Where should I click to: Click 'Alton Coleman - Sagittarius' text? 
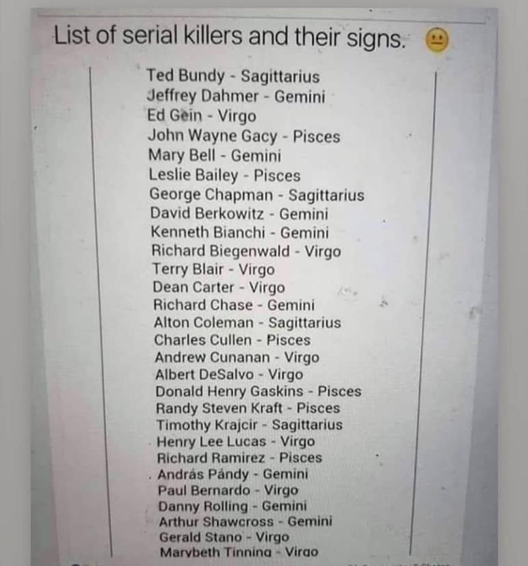click(248, 323)
